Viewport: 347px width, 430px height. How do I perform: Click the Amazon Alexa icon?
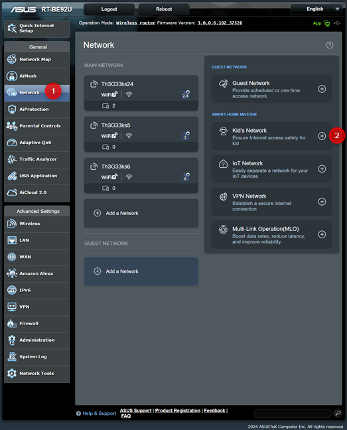(12, 273)
